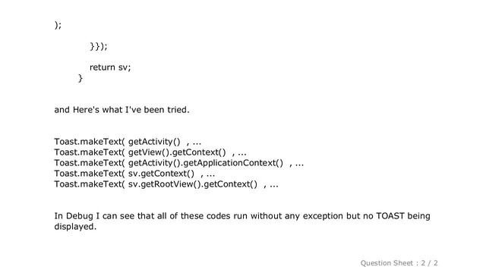Click the "2 / 2" page indicator
The image size is (486, 273).
click(x=429, y=263)
